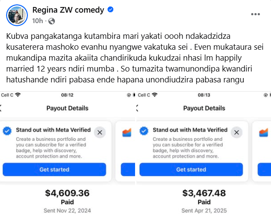Click the orange icon at far right edge

264,131
